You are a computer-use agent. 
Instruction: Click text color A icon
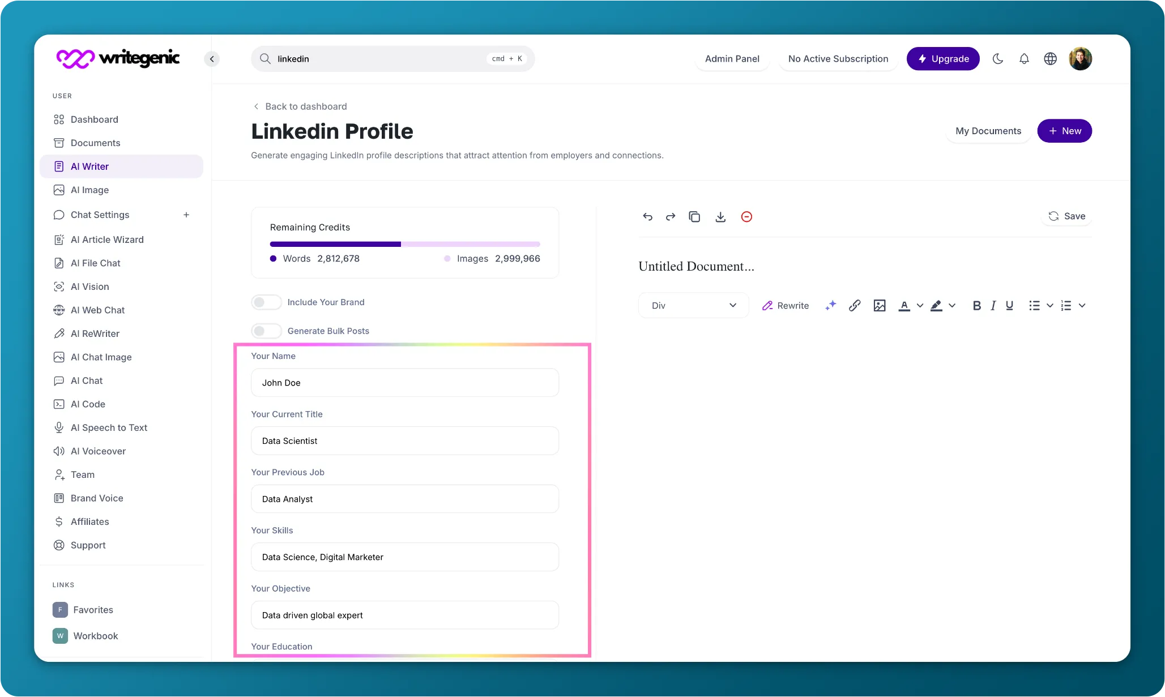pyautogui.click(x=904, y=306)
